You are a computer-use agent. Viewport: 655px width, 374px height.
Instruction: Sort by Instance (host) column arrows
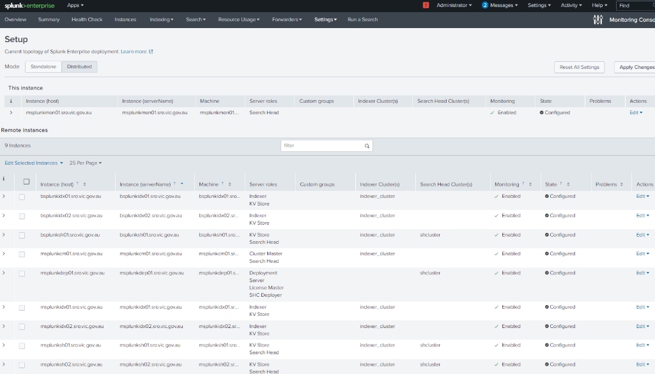click(x=84, y=184)
